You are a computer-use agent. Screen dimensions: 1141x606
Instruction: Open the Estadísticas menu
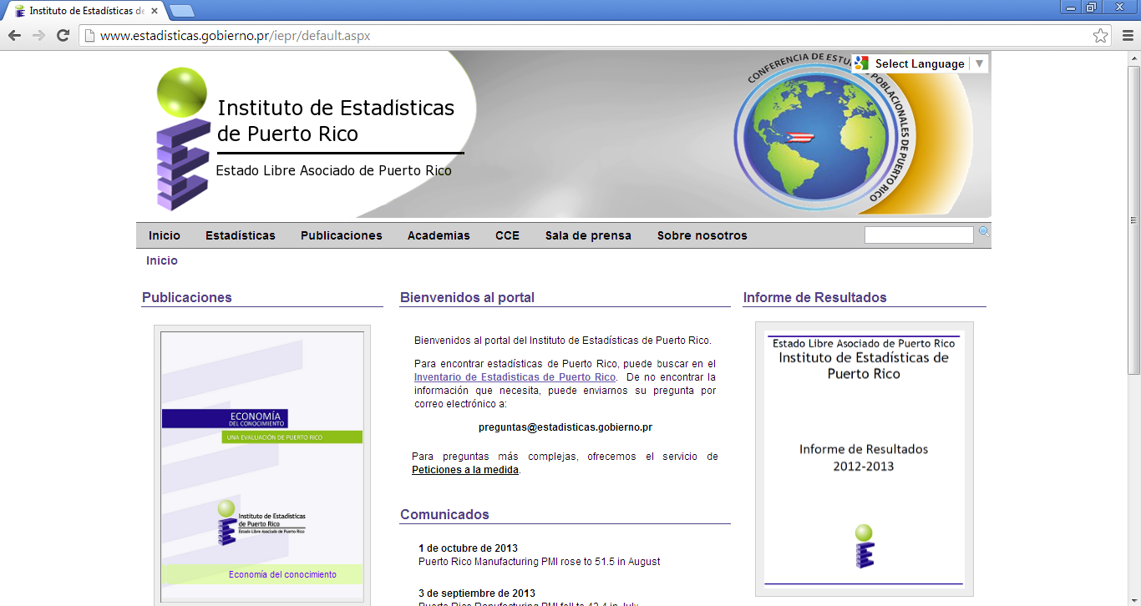pos(241,235)
